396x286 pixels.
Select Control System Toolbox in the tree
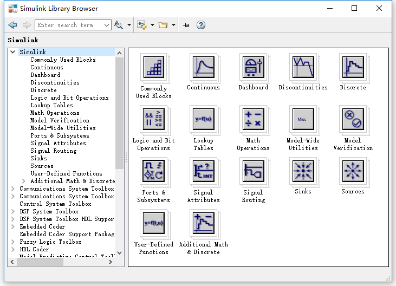coord(55,204)
